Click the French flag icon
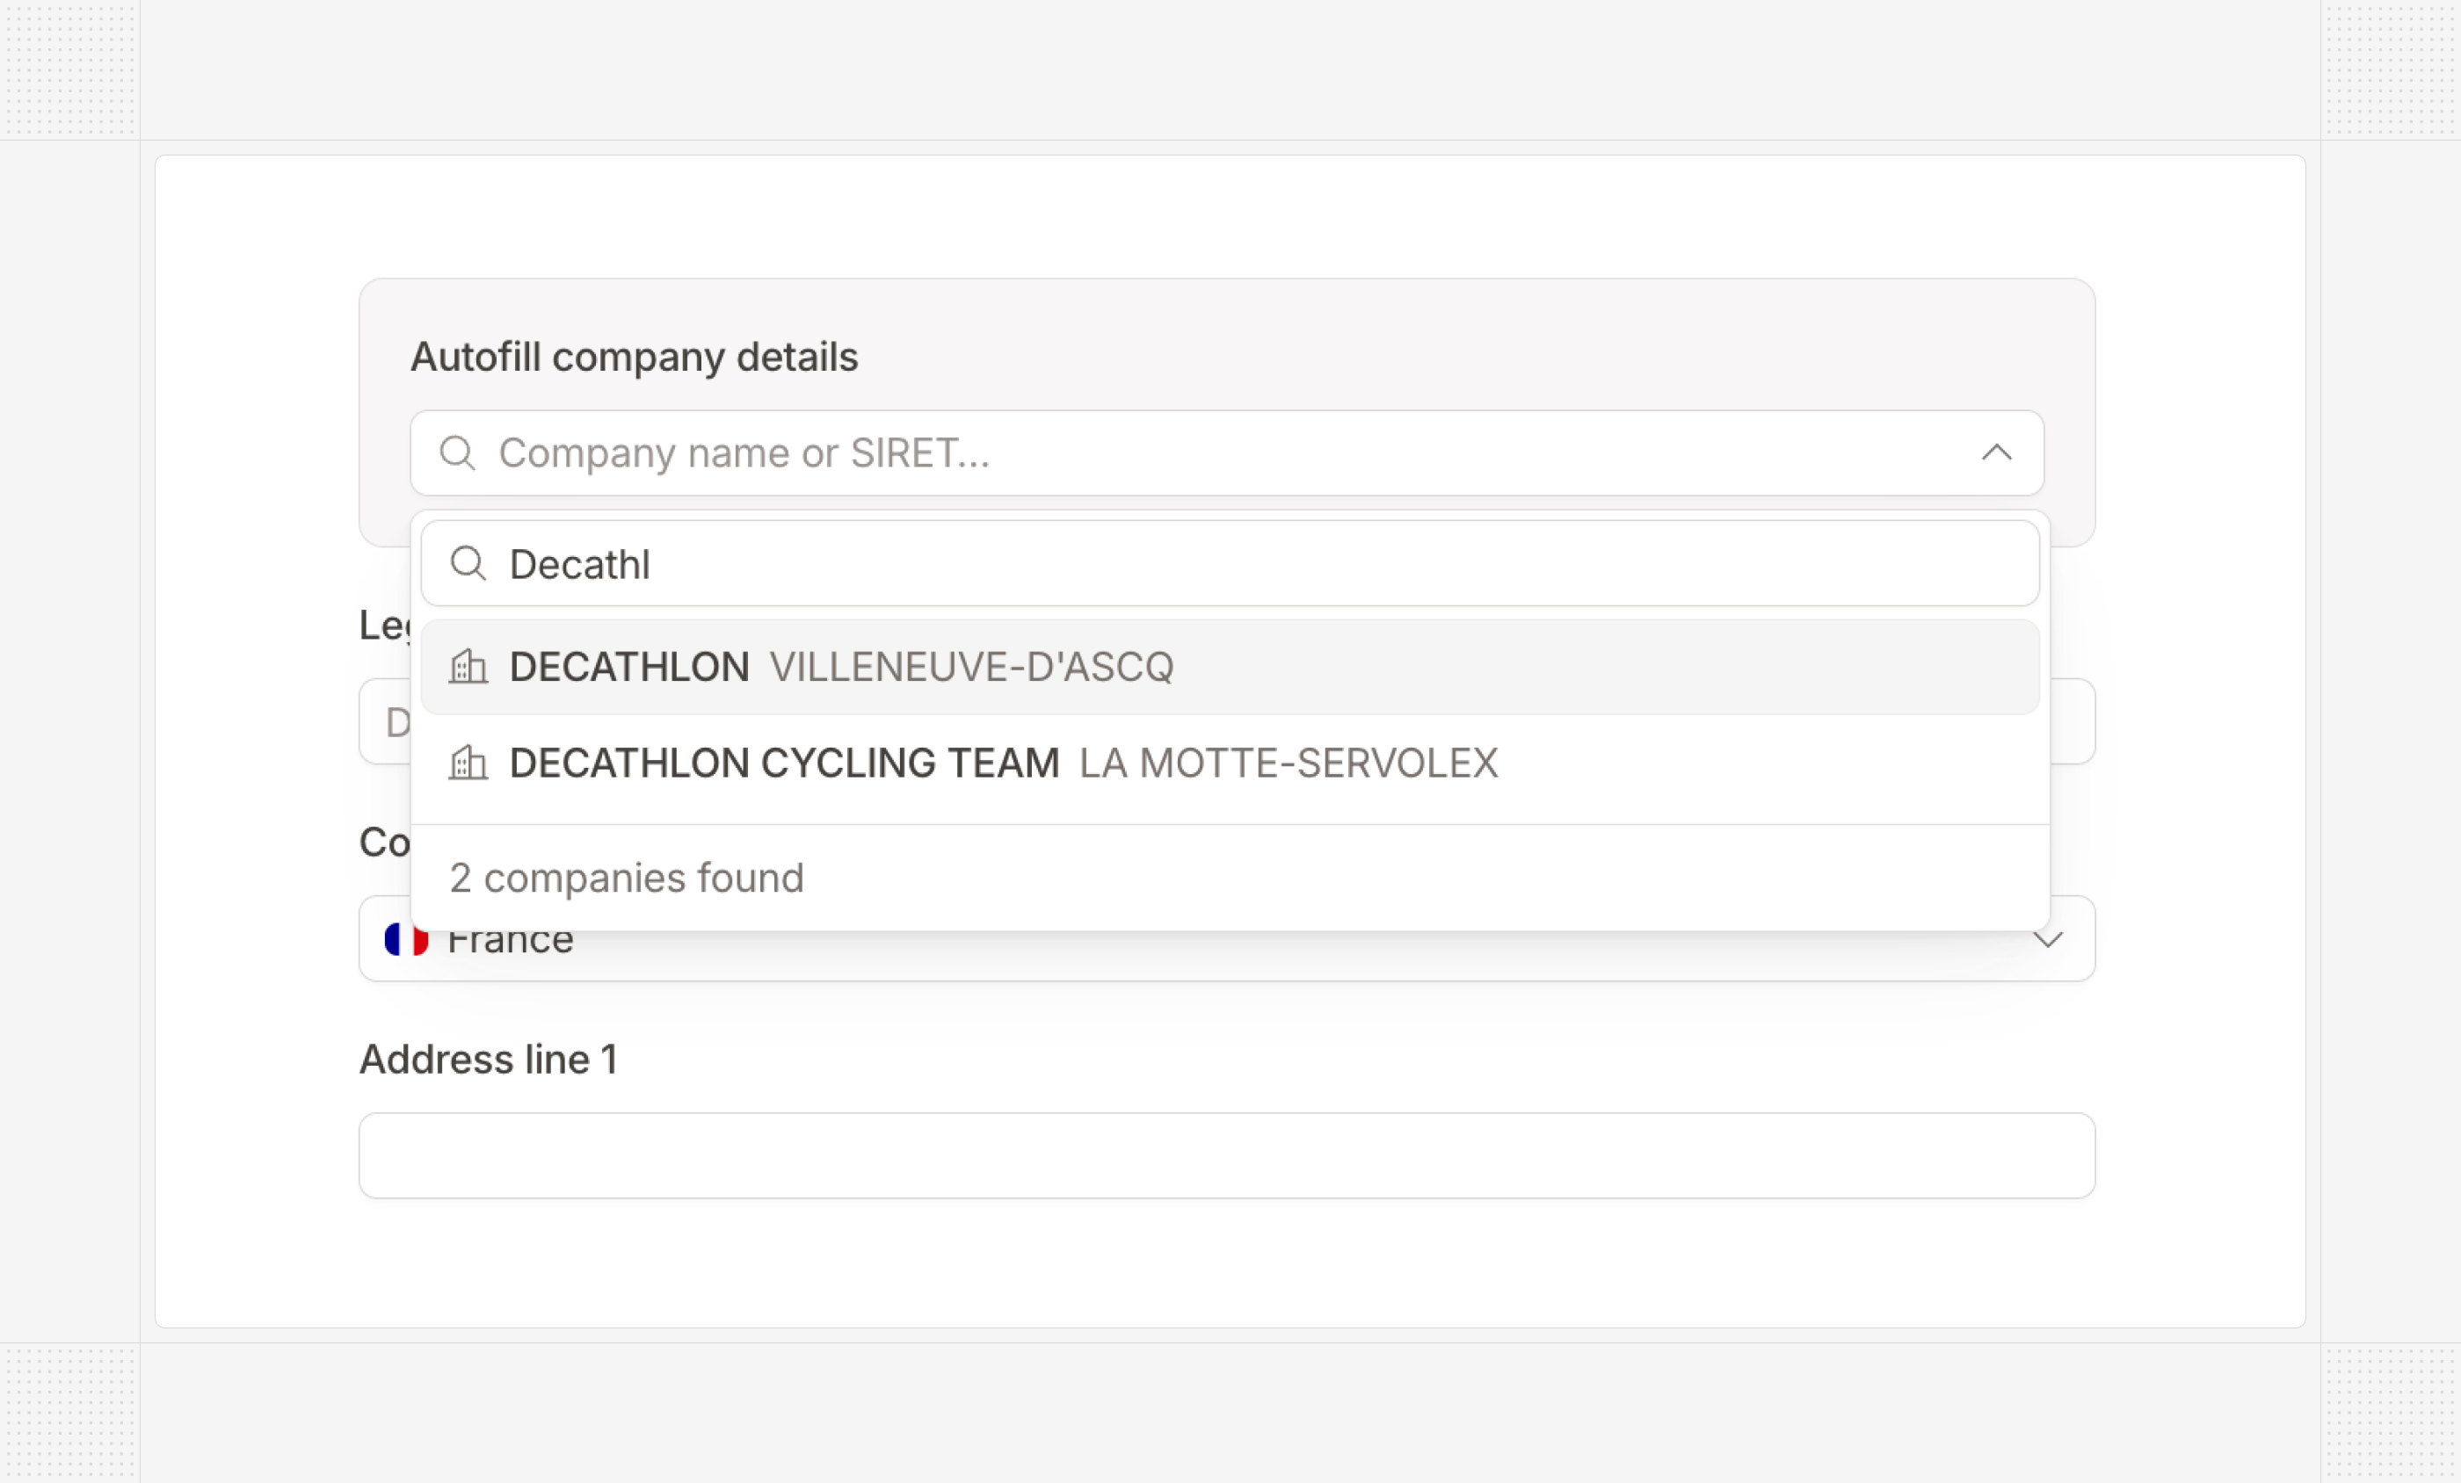 [x=406, y=938]
